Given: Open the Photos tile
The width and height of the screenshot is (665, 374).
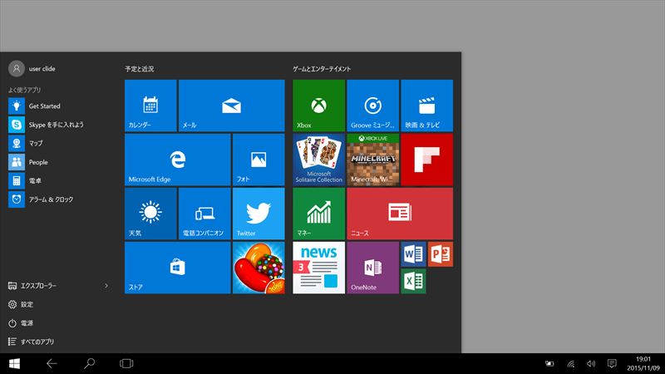Looking at the screenshot, I should click(259, 160).
